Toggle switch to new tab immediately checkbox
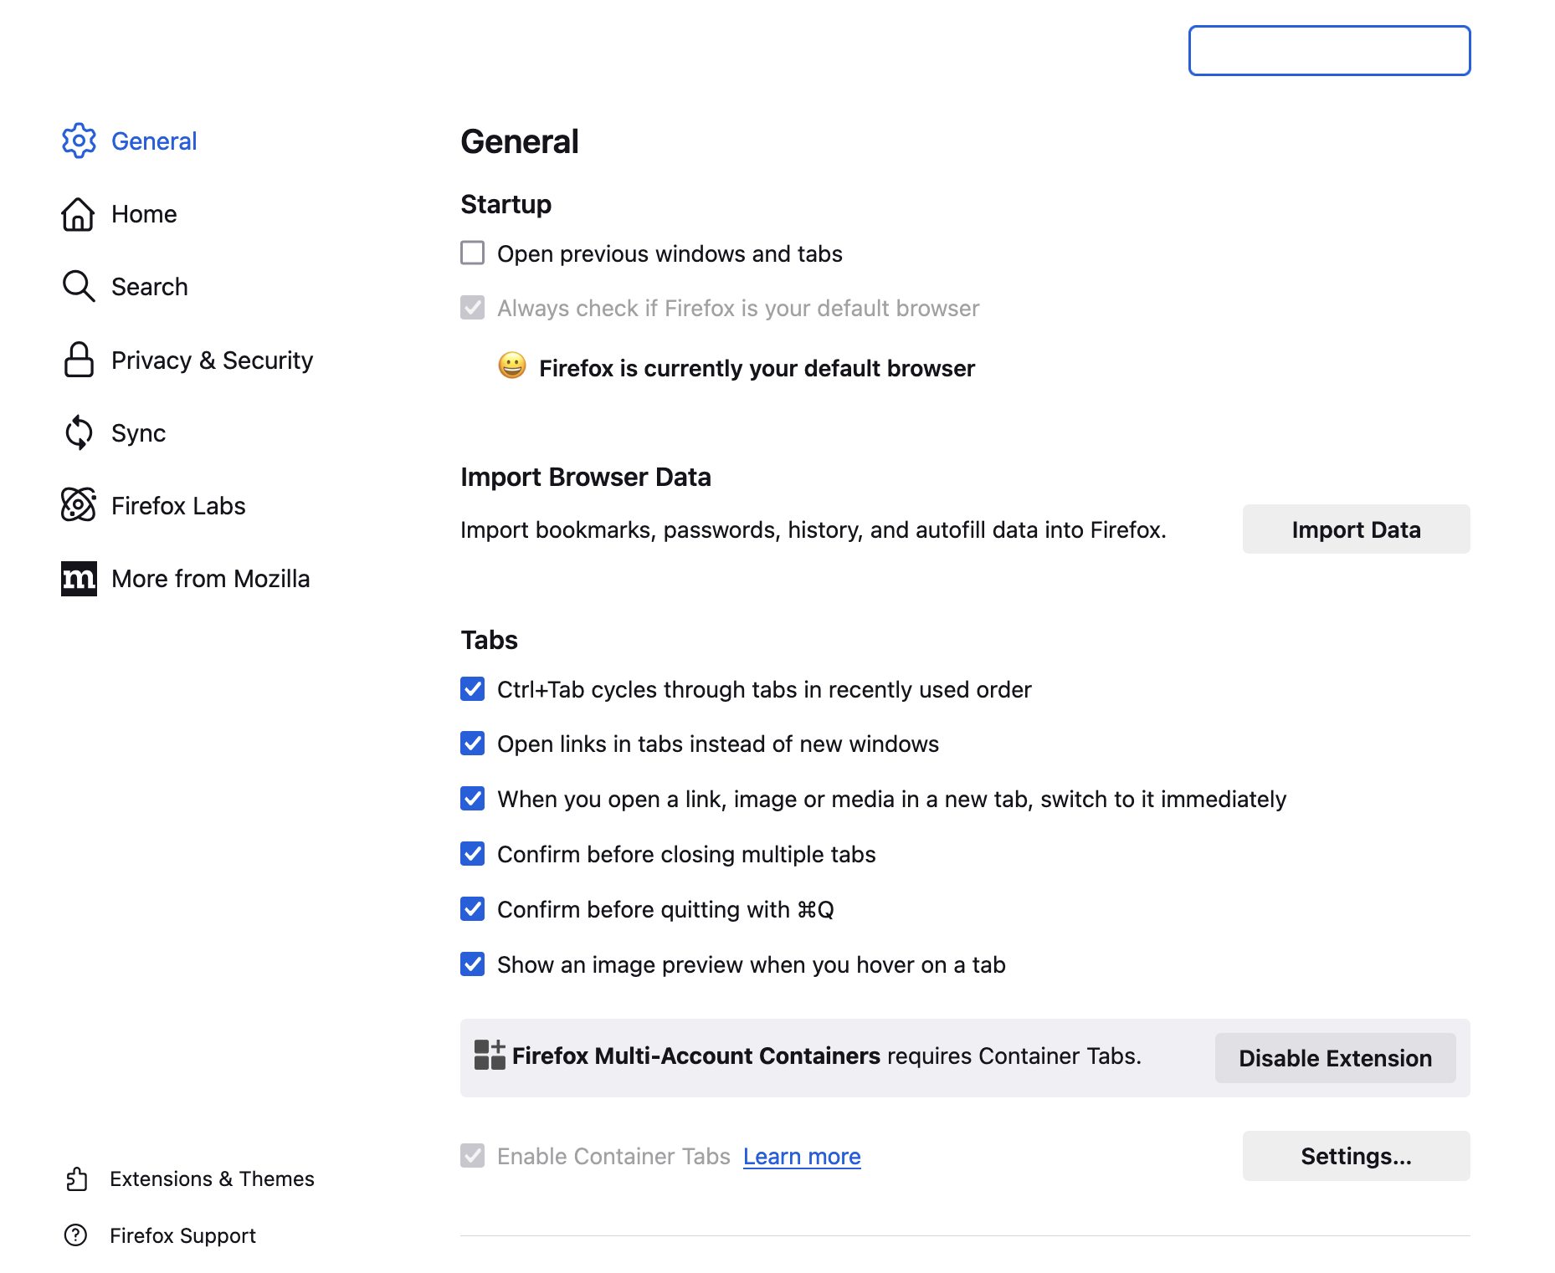The image size is (1555, 1273). click(473, 798)
